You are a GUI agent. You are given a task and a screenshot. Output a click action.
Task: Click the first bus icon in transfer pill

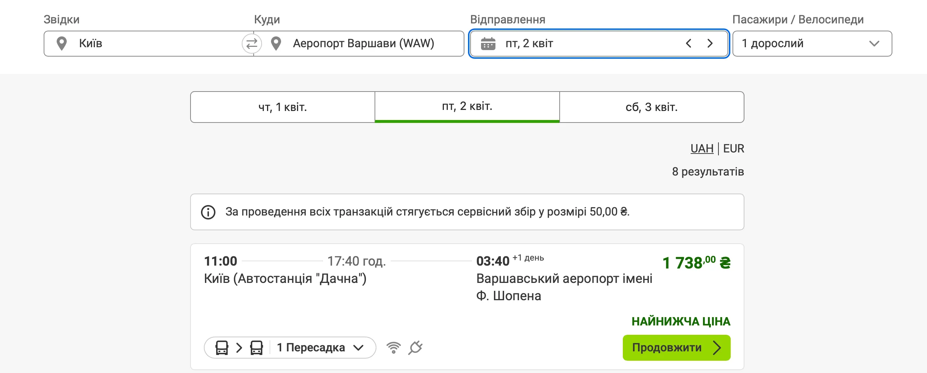pyautogui.click(x=222, y=348)
